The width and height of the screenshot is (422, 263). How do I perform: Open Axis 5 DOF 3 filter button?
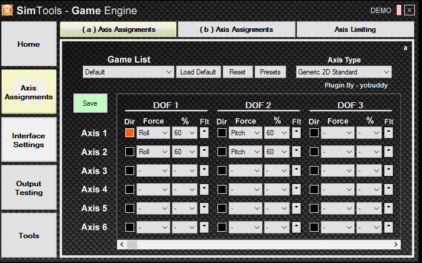tap(388, 208)
